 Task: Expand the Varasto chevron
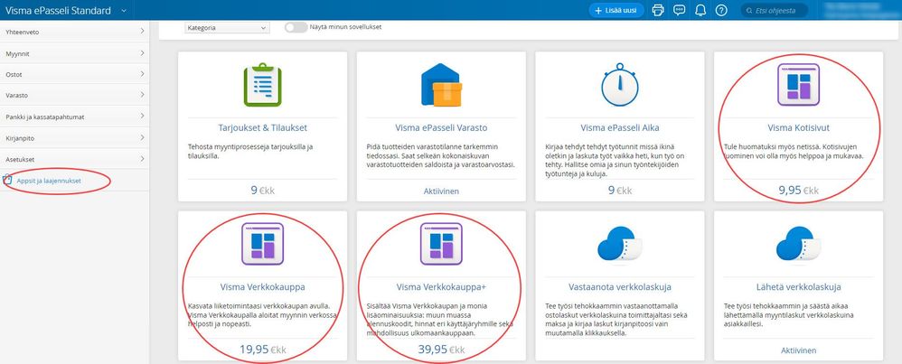(x=142, y=95)
